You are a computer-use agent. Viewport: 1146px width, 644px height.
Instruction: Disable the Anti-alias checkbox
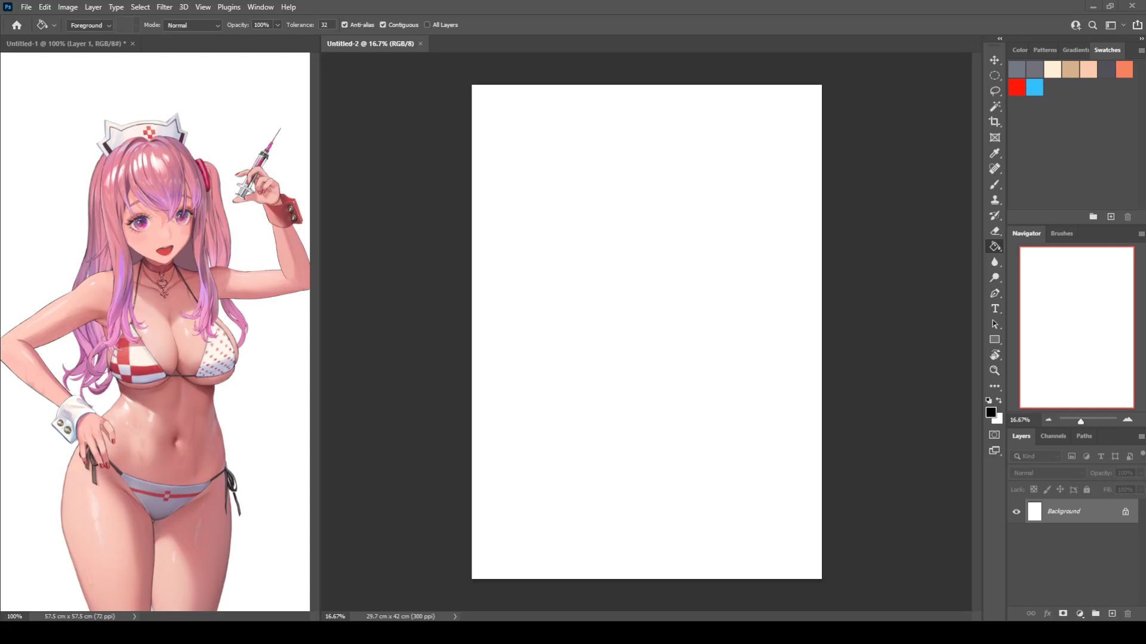pos(344,25)
